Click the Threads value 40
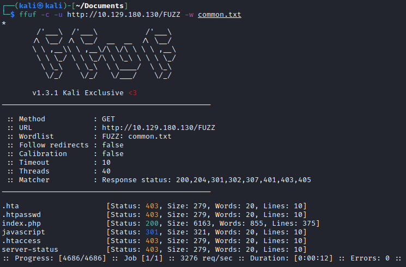Image resolution: width=406 pixels, height=267 pixels. 106,171
